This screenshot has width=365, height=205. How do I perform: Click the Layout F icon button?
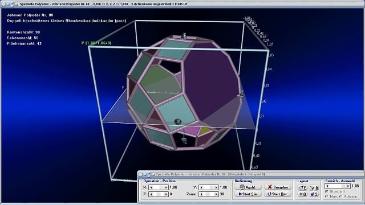pyautogui.click(x=302, y=187)
